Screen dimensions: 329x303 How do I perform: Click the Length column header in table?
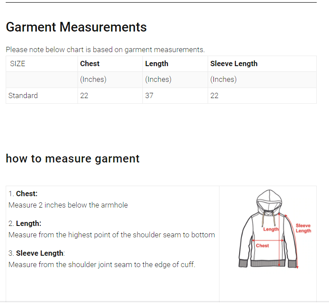(156, 63)
